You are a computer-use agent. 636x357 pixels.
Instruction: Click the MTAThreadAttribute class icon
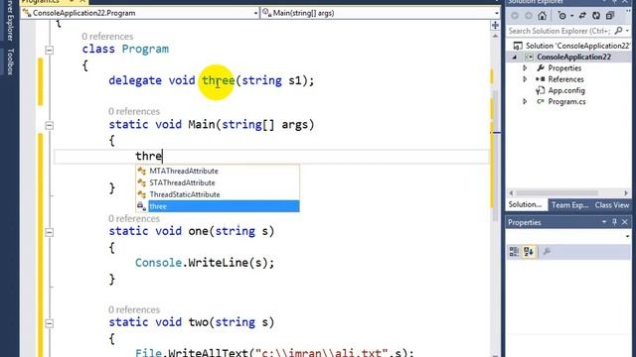click(x=141, y=172)
